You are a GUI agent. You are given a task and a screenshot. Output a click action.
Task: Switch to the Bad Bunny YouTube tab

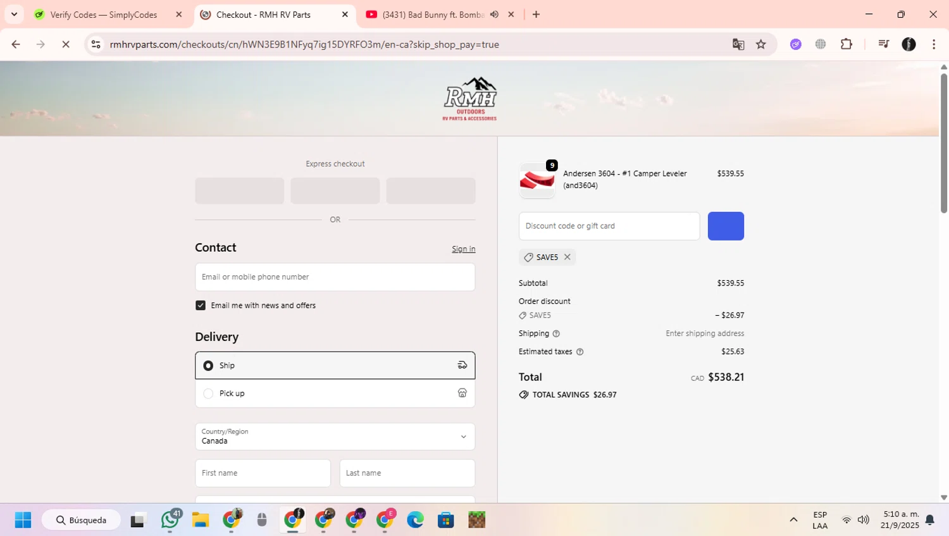pyautogui.click(x=433, y=15)
